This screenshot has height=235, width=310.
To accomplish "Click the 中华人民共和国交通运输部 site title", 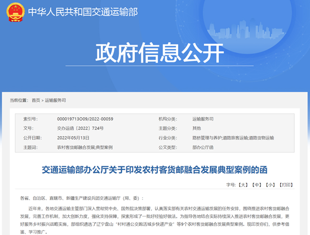I will click(83, 12).
